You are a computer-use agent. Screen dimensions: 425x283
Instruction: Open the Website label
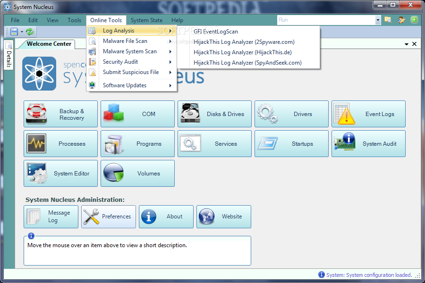(x=232, y=216)
